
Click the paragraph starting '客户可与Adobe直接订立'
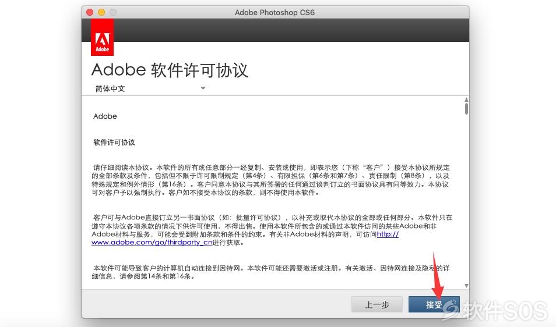272,230
